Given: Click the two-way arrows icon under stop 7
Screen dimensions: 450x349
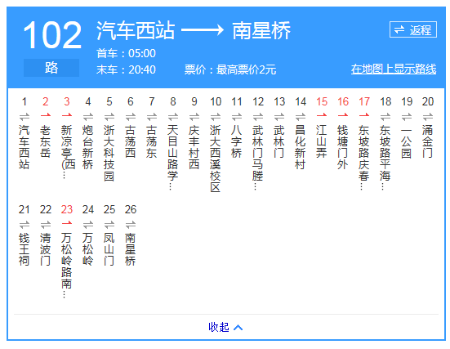Looking at the screenshot, I should tap(152, 117).
